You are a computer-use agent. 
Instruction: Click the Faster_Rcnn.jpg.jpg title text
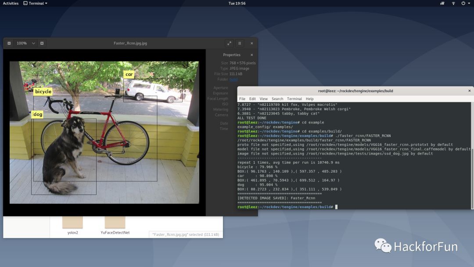130,43
